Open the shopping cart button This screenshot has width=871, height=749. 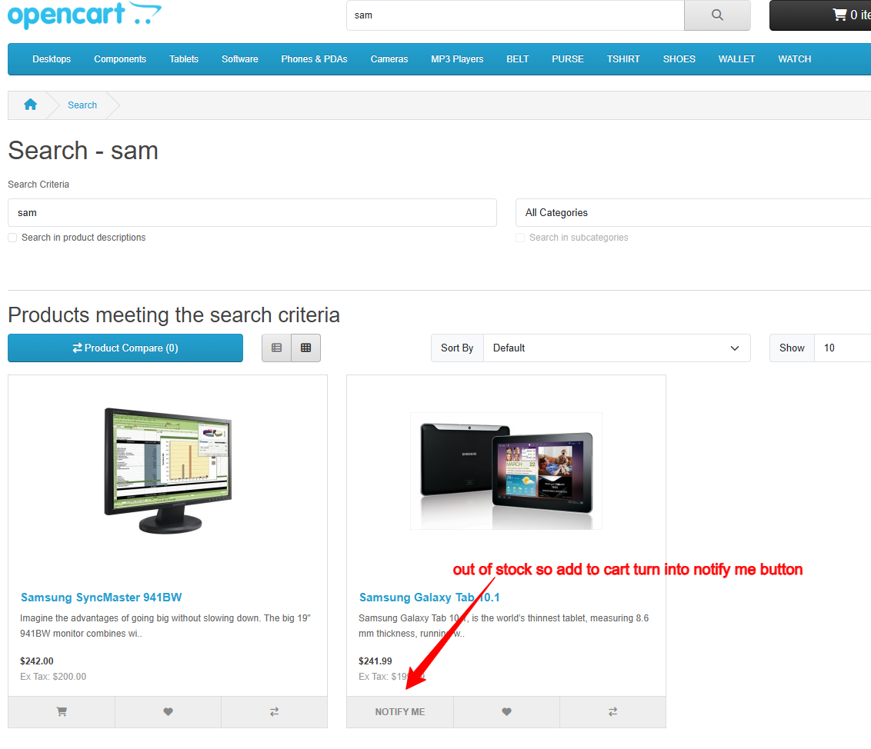pos(820,15)
